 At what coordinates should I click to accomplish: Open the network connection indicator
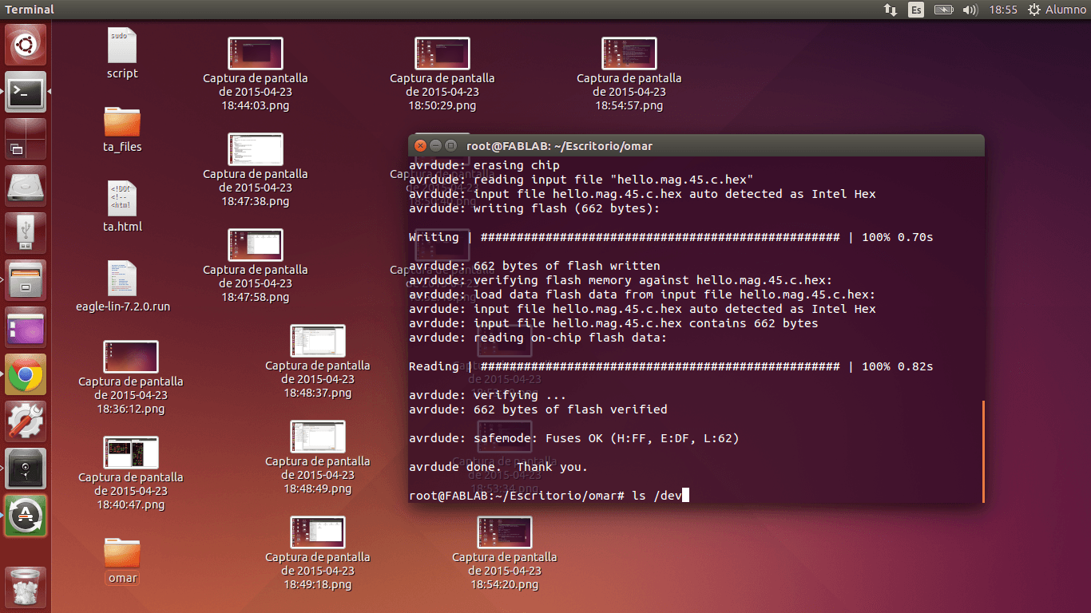tap(890, 10)
